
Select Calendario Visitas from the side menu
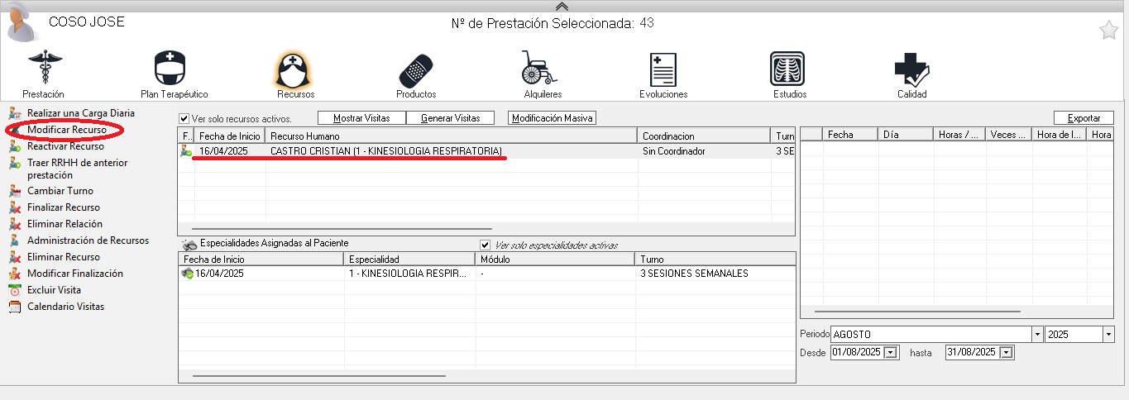(65, 307)
